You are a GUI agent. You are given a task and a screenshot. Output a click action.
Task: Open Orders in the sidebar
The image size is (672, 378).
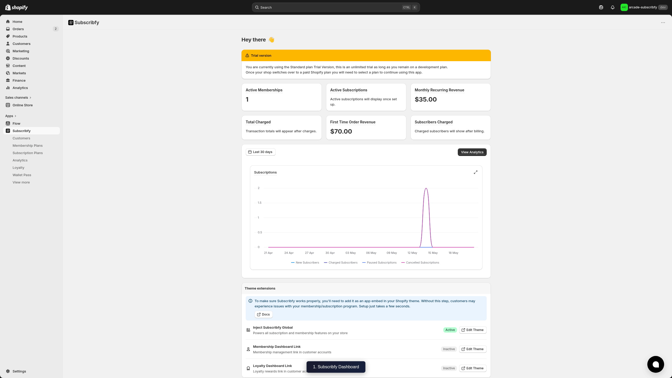pos(31,29)
